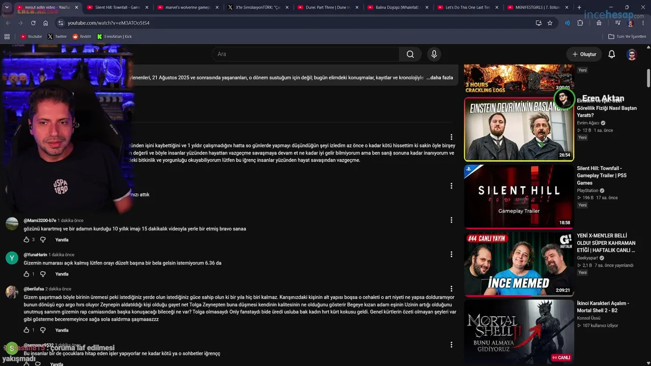Click the install app icon in address bar
The width and height of the screenshot is (651, 366).
[x=539, y=23]
